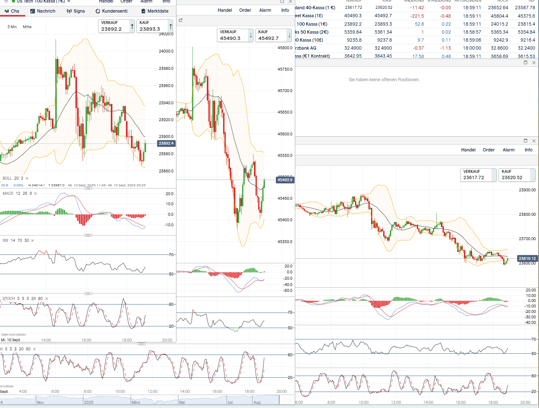
Task: Maximize the bottom-right chart panel
Action: coord(525,141)
